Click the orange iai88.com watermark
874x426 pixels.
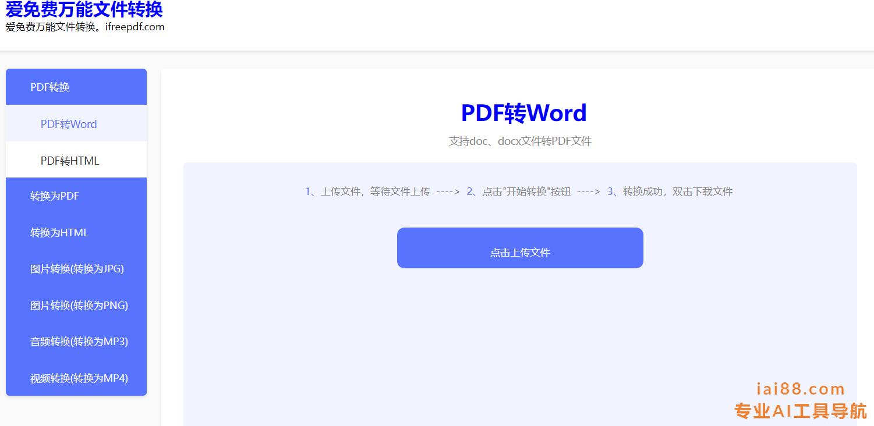(801, 389)
